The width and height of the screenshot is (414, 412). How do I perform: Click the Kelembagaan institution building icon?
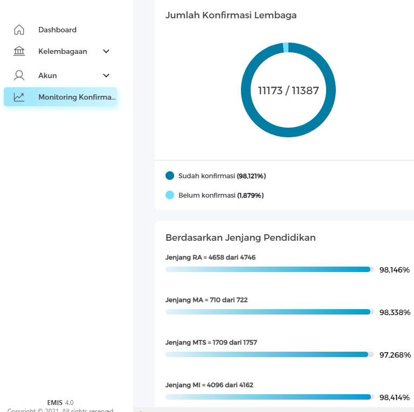coord(19,51)
